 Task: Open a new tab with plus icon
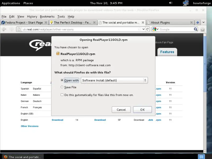pyautogui.click(x=197, y=23)
